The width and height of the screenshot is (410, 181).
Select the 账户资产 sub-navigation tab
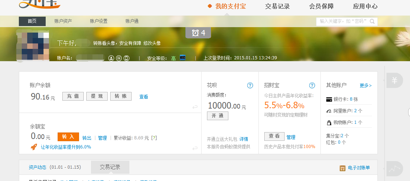pyautogui.click(x=63, y=21)
